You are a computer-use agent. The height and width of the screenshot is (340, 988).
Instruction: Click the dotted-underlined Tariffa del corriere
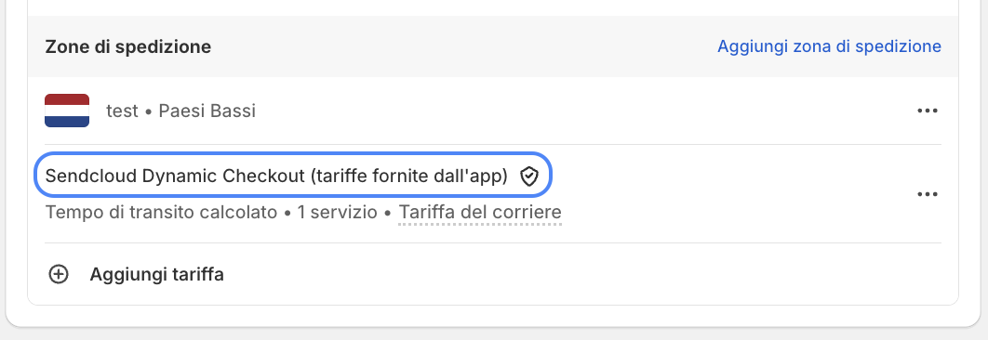click(480, 212)
